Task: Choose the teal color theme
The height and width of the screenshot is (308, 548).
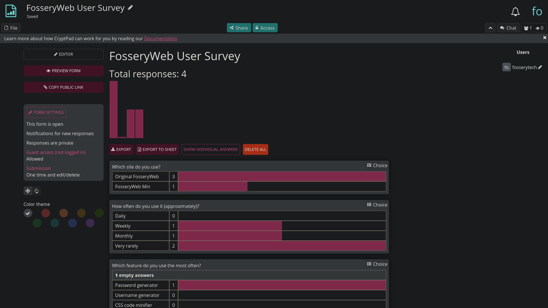Action: point(55,223)
